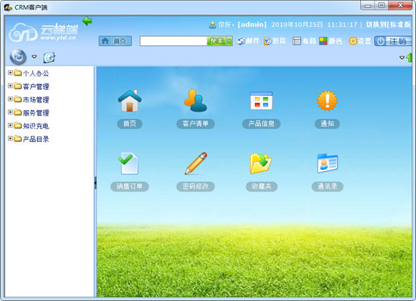Click the 切换到[标准版 link
Image resolution: width=416 pixels, height=301 pixels.
389,25
